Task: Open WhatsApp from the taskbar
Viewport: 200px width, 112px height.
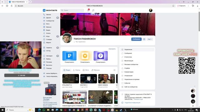Action: [44, 110]
